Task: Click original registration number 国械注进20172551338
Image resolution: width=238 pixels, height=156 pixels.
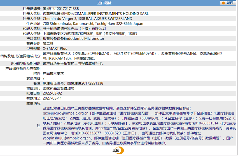Action: (x=73, y=84)
